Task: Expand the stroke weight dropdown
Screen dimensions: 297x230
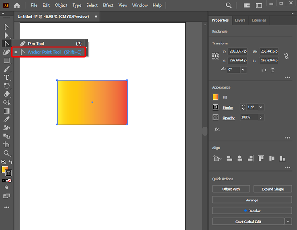Action: coord(261,108)
